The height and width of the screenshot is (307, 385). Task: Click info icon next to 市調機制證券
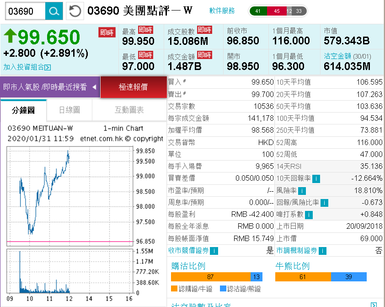[x=323, y=251]
